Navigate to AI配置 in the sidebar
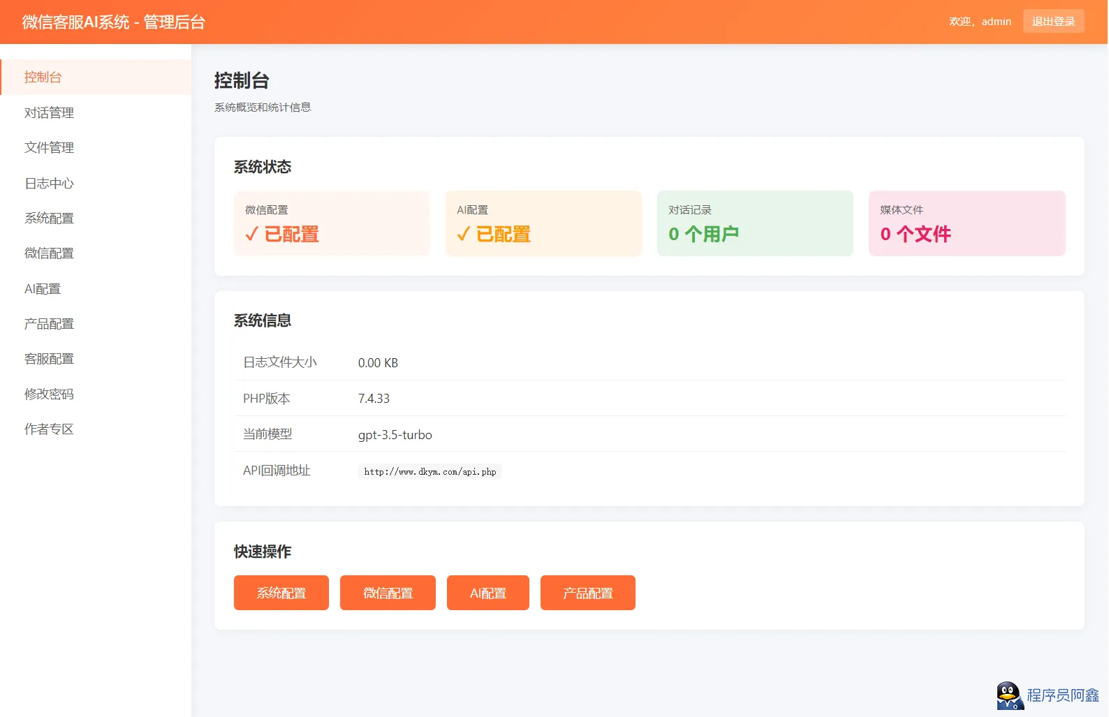 43,289
